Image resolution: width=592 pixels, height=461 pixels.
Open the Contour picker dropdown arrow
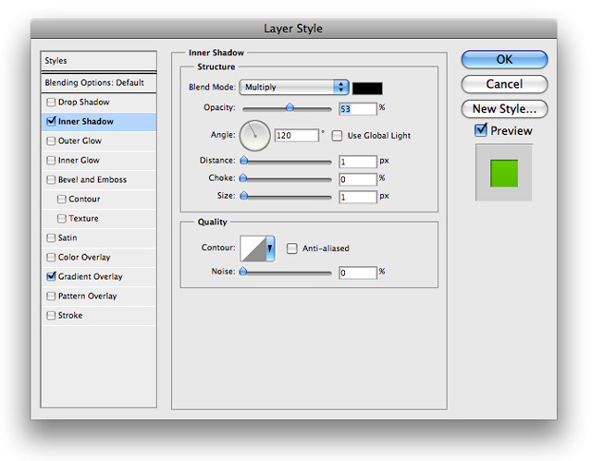coord(270,249)
